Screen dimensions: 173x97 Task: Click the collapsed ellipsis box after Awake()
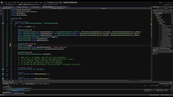pos(43,69)
